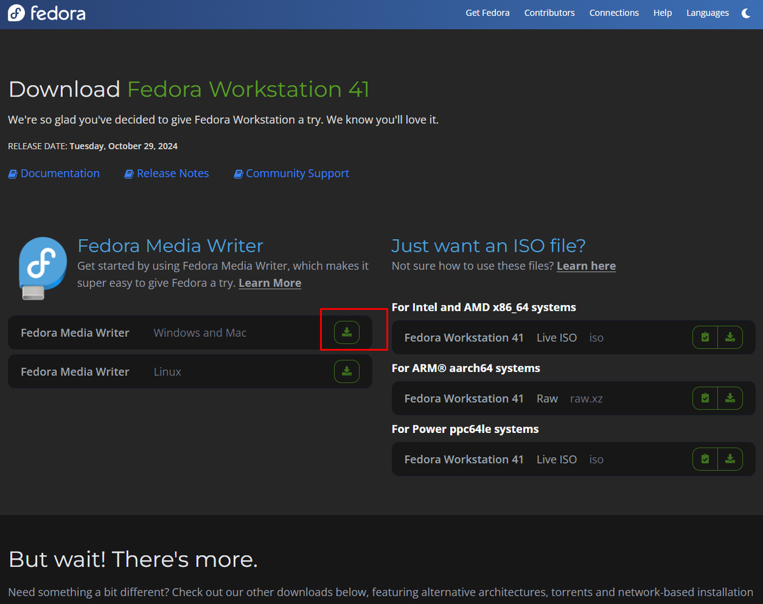Open the Documentation link
Viewport: 763px width, 604px height.
pos(60,174)
